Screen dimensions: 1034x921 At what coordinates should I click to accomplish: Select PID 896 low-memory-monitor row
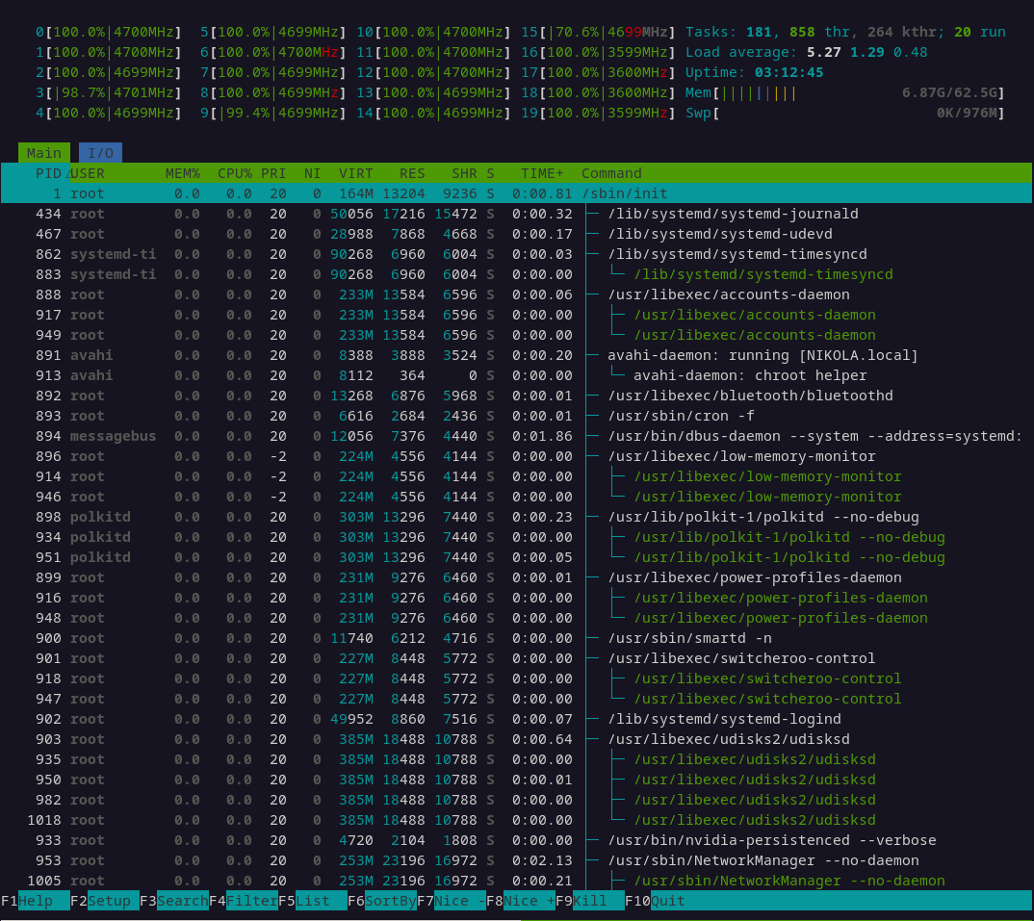pyautogui.click(x=516, y=456)
